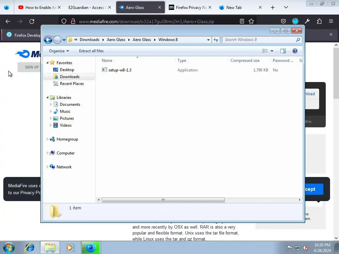
Task: Open the Organize menu
Action: (59, 51)
